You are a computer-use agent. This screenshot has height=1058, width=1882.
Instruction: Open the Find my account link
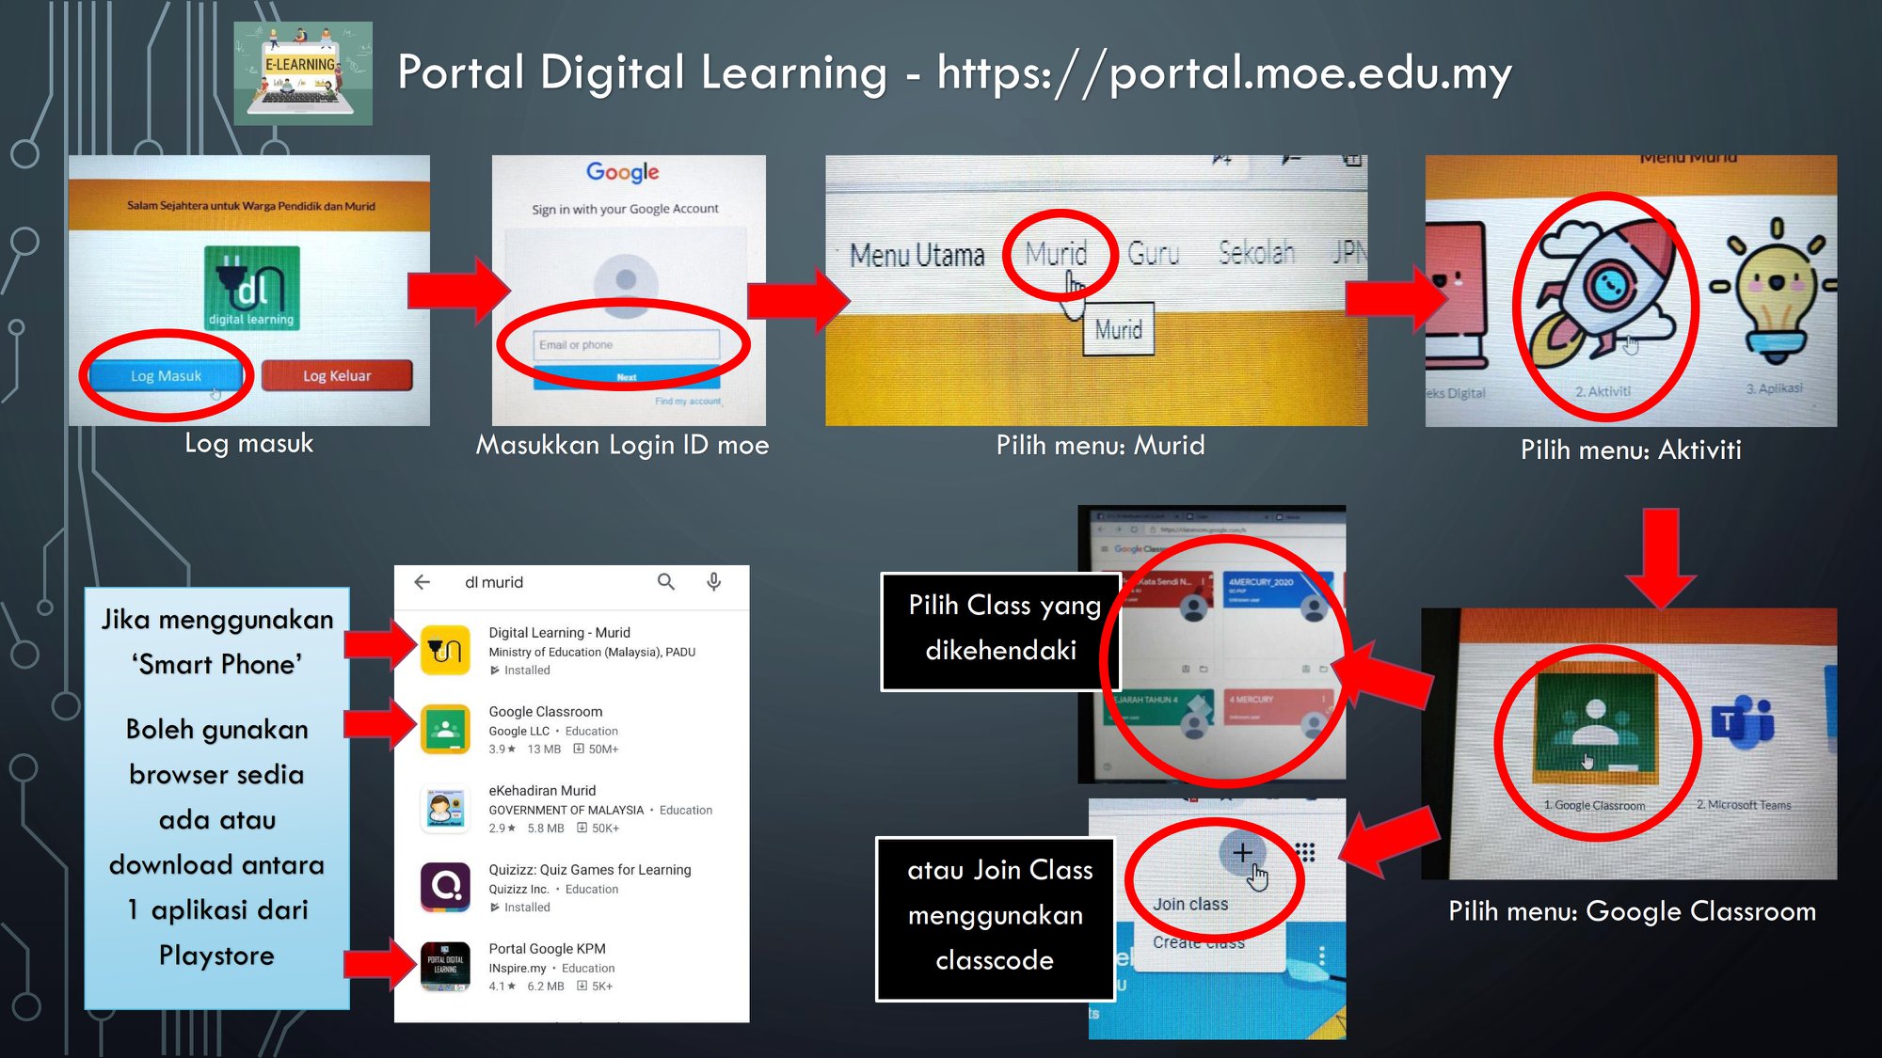[688, 402]
